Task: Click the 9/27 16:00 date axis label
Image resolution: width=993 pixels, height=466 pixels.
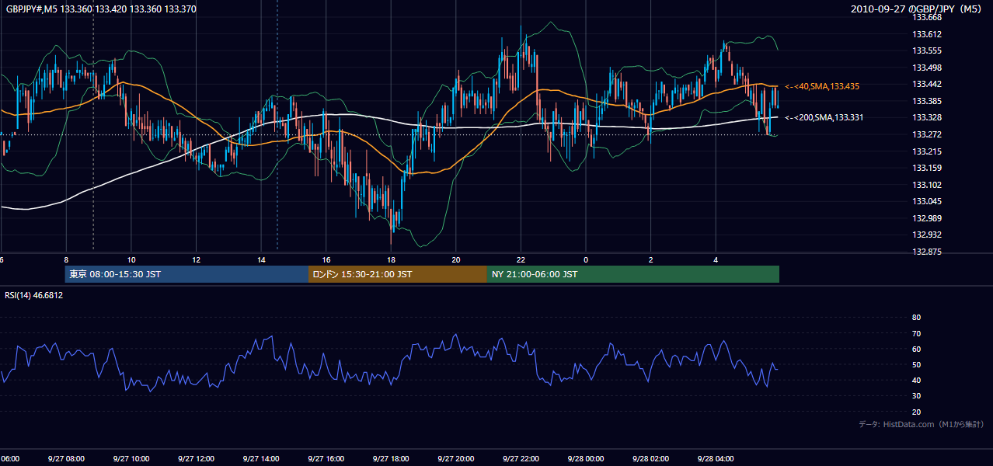Action: (x=326, y=459)
